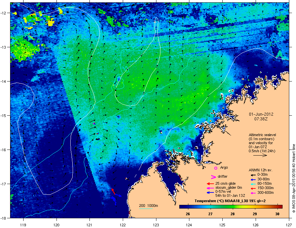Click longitude axis label 119
296x228 pixels.
(23, 225)
